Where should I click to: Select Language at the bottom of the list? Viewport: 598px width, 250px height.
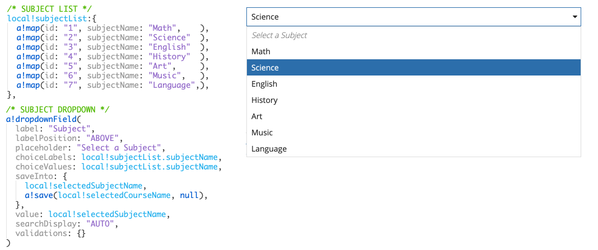point(269,149)
